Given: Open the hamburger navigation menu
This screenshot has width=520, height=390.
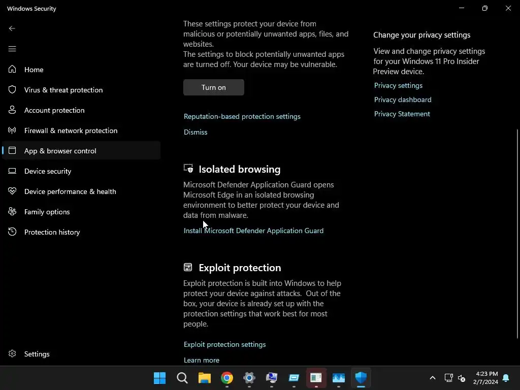Looking at the screenshot, I should pyautogui.click(x=12, y=49).
